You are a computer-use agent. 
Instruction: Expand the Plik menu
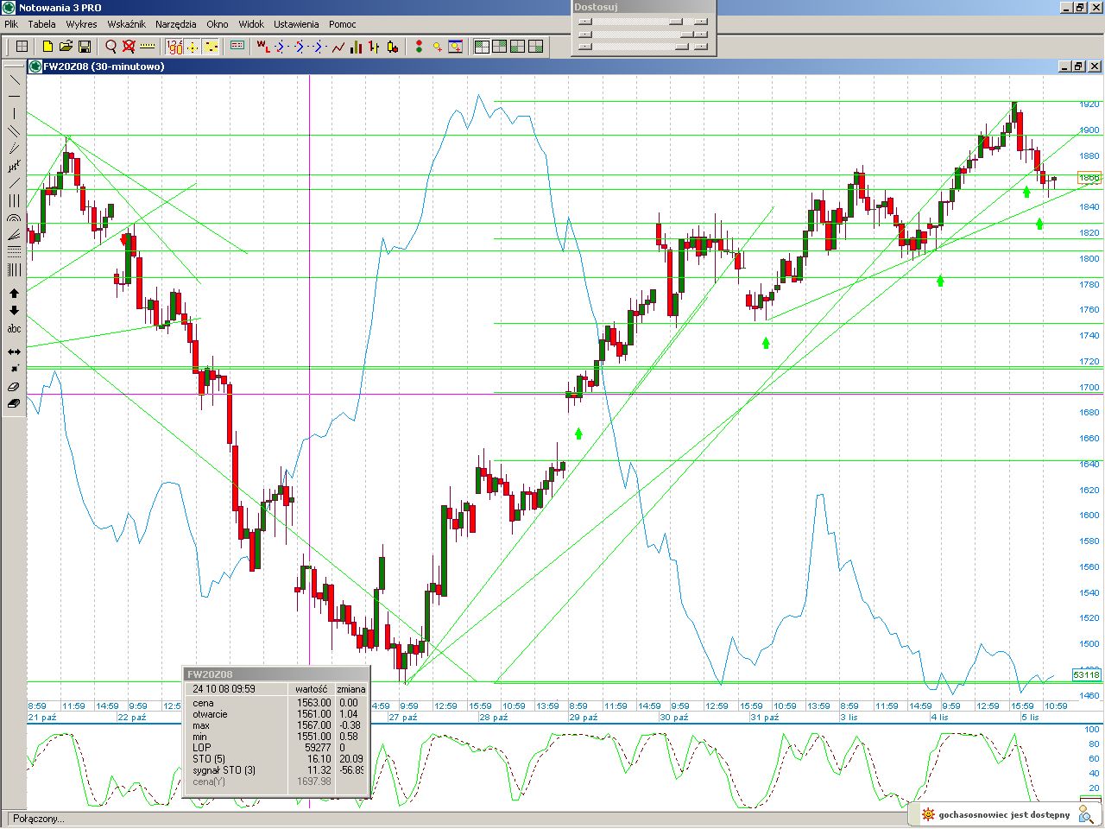11,24
